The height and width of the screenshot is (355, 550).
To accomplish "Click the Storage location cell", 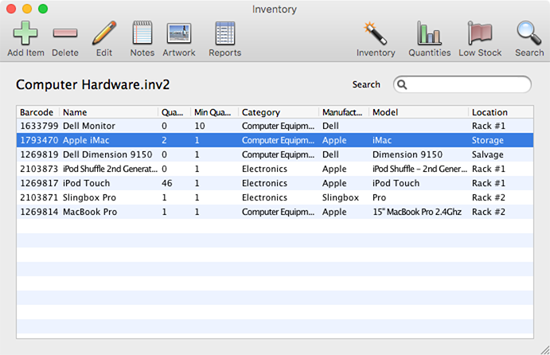I will tap(488, 140).
